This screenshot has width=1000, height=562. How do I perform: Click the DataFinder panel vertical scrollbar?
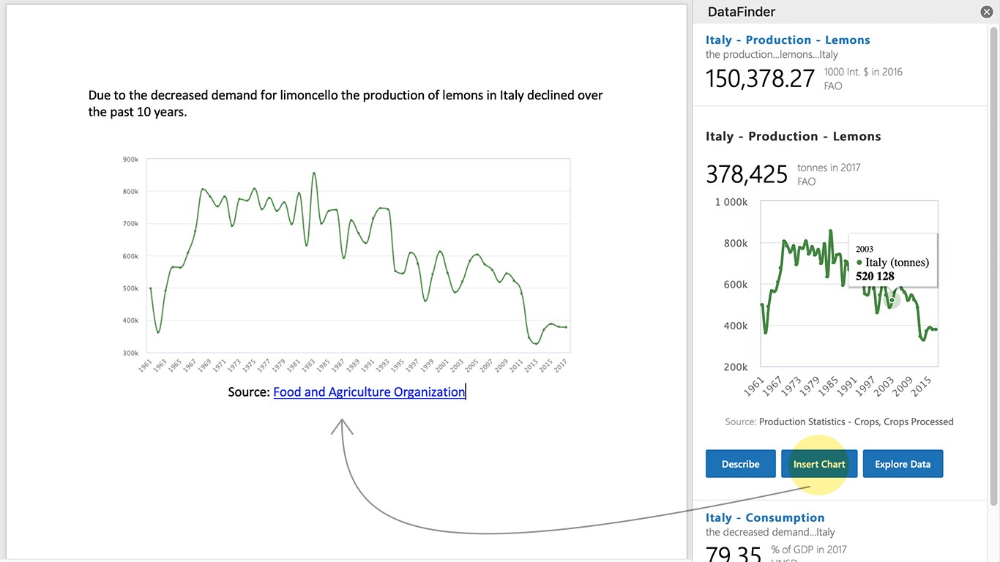tap(993, 263)
